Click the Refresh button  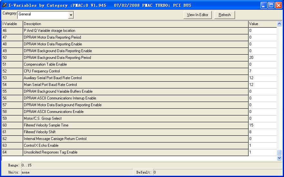[225, 15]
